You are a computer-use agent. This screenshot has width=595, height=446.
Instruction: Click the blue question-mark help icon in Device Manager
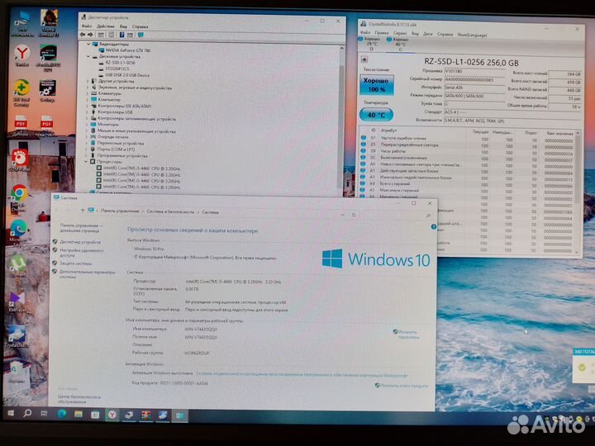click(x=121, y=35)
